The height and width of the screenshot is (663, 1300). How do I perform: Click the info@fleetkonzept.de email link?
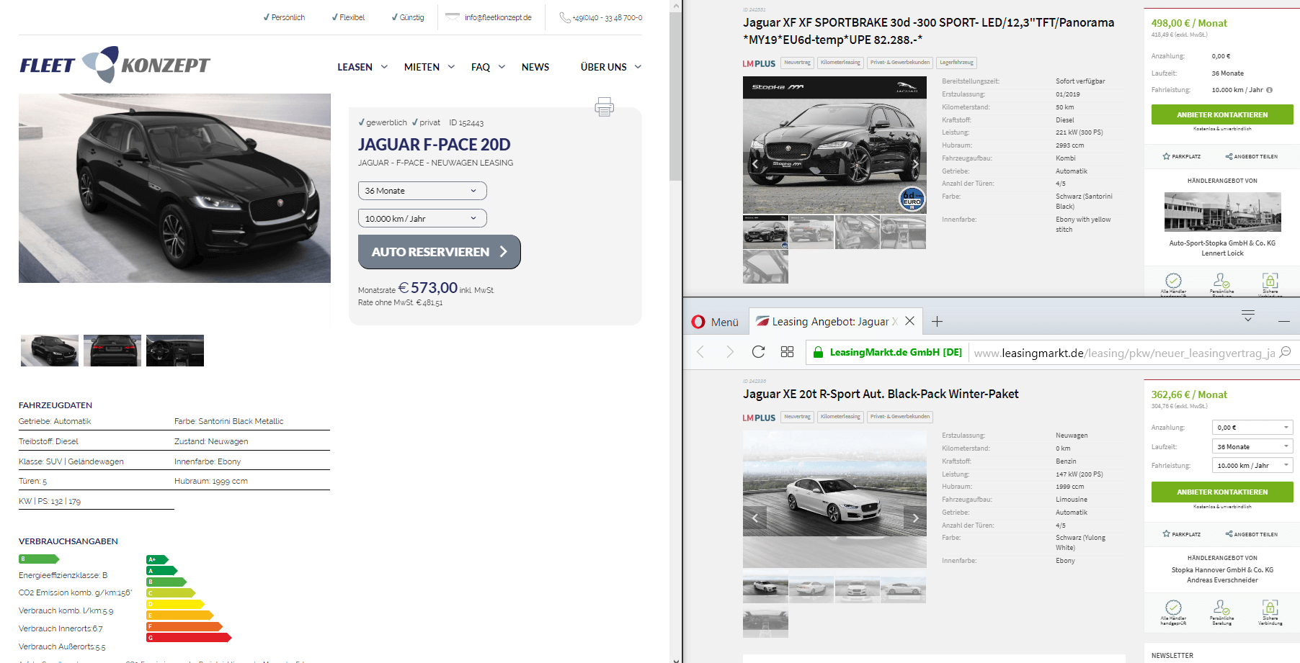click(x=498, y=17)
